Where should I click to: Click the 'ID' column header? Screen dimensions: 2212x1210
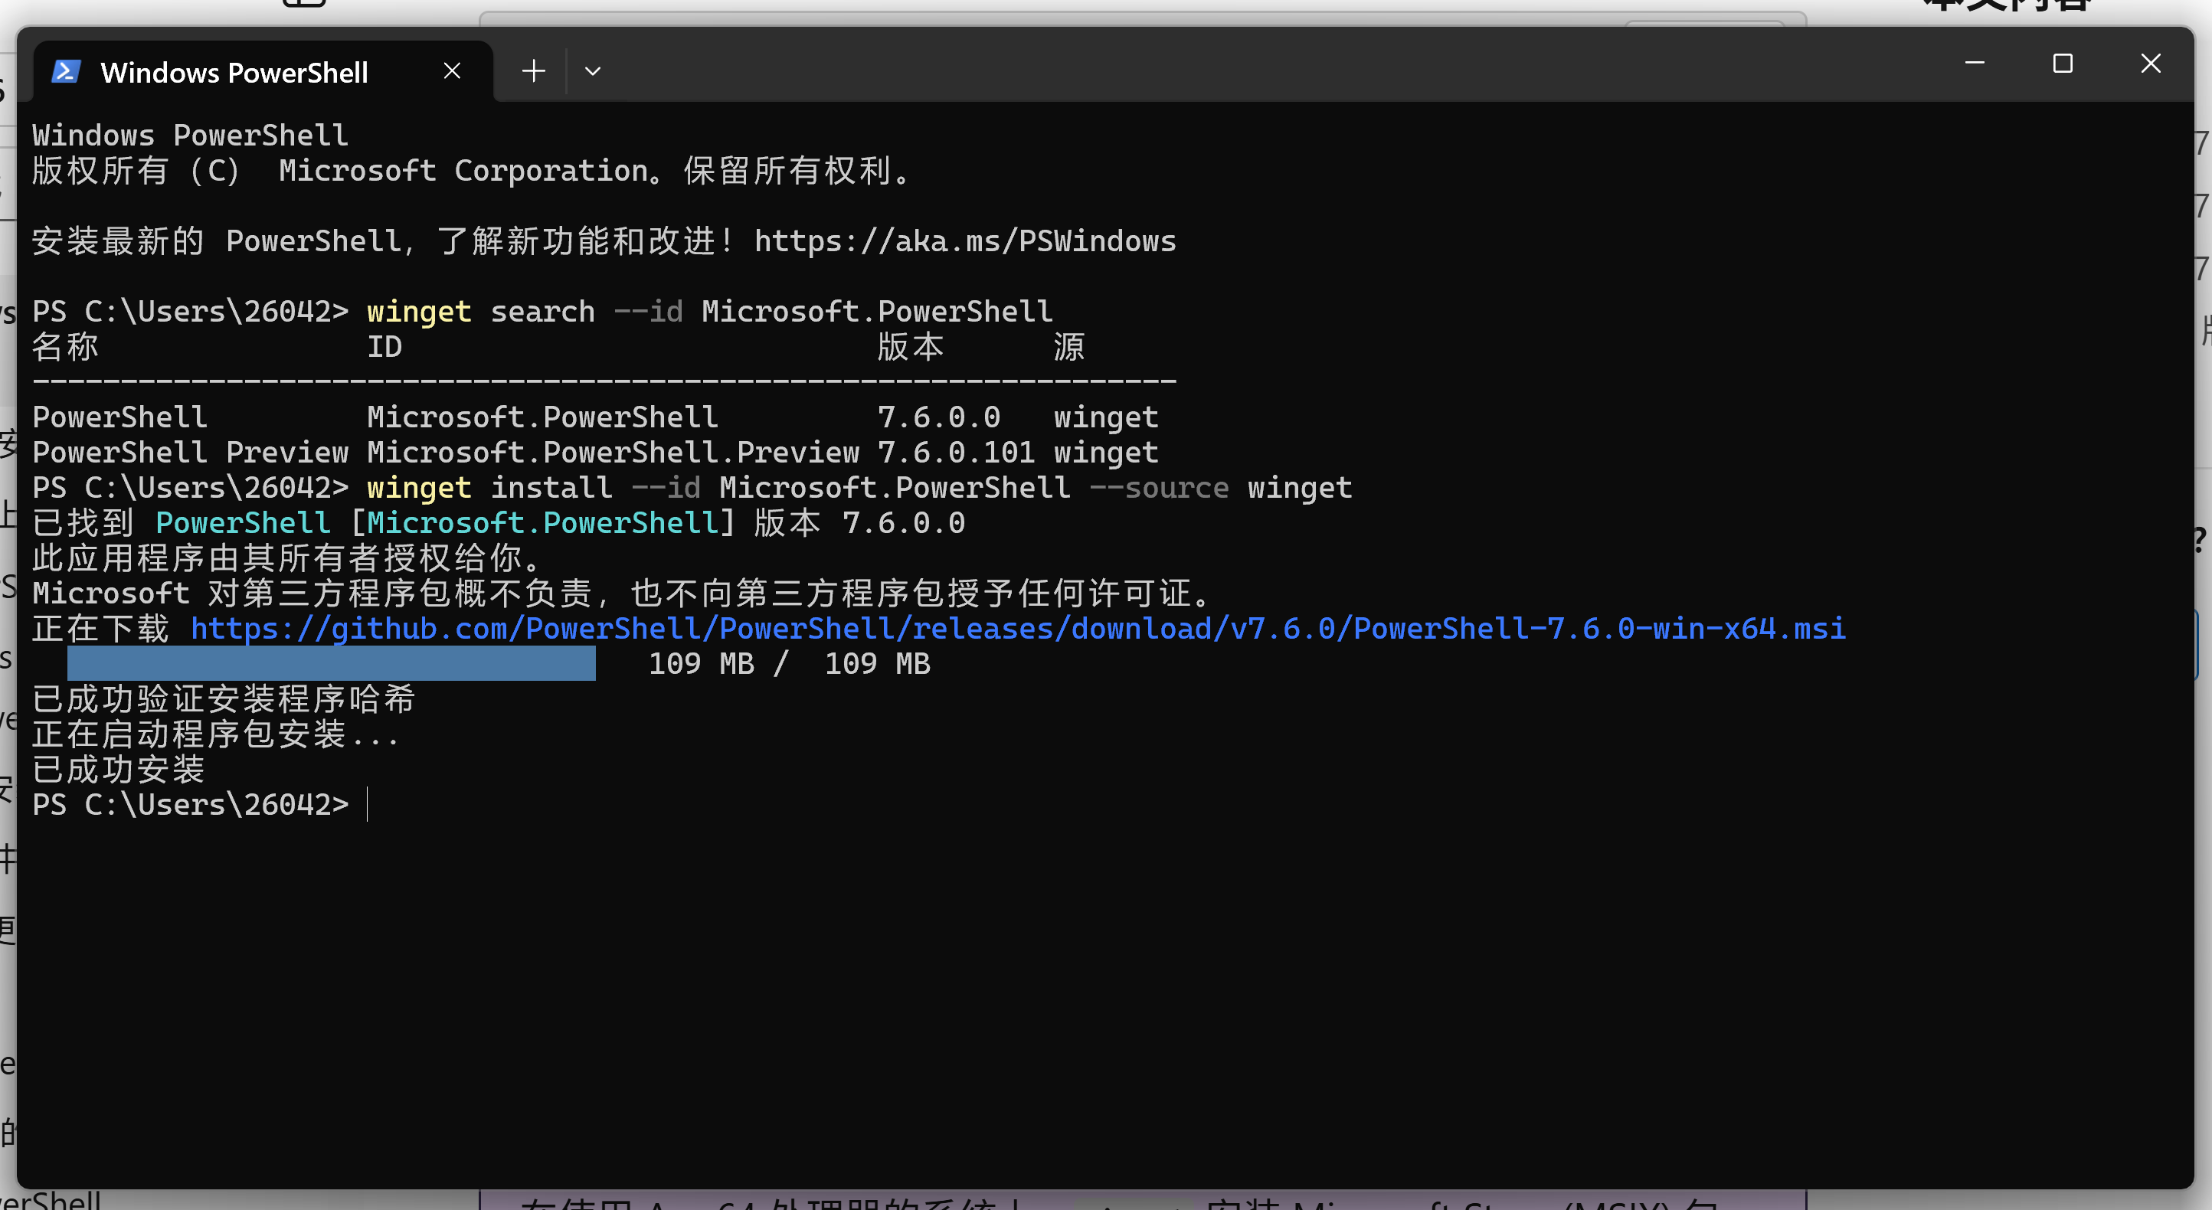[x=384, y=347]
